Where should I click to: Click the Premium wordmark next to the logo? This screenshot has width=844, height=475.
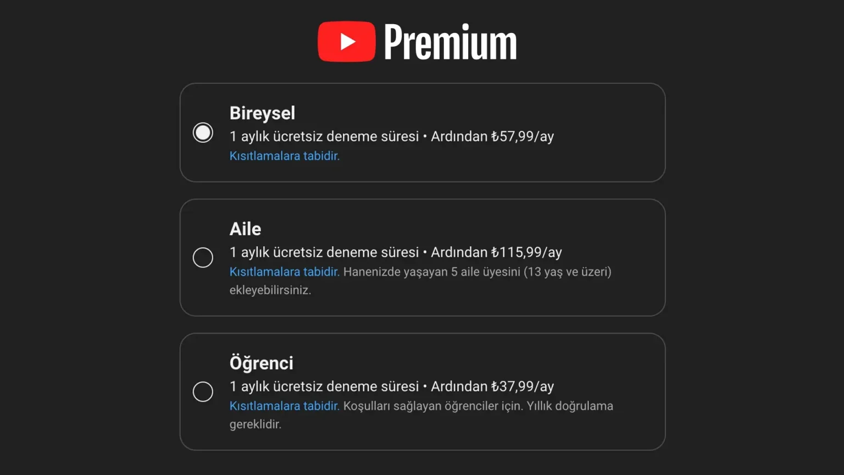[x=451, y=41]
